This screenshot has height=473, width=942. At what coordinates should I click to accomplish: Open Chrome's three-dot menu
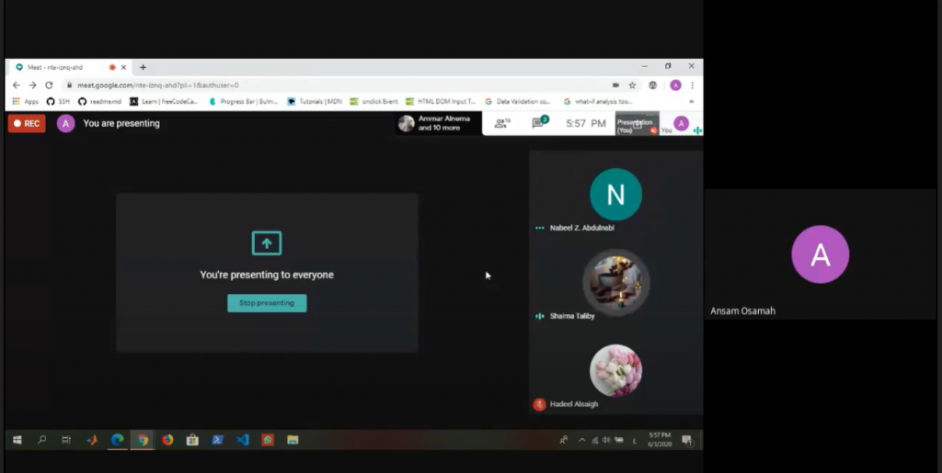pos(692,84)
